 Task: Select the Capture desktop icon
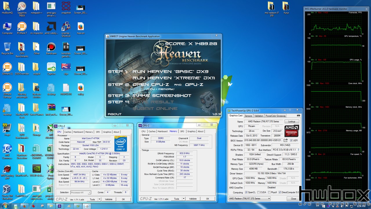(x=51, y=69)
